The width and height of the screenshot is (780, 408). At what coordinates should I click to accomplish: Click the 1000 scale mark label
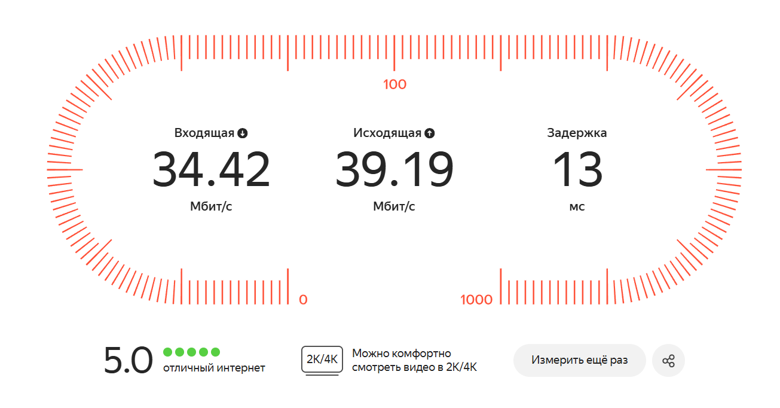pos(476,300)
